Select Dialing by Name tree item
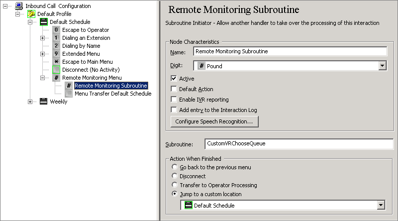This screenshot has height=221, width=398. coord(81,46)
